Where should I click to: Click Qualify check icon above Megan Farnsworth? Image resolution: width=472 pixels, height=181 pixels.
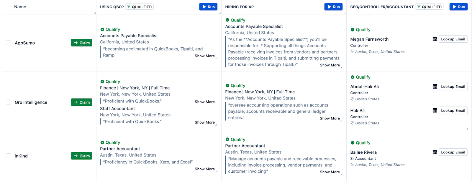point(352,30)
